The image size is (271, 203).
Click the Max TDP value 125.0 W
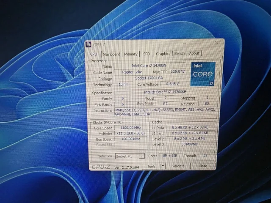point(177,71)
